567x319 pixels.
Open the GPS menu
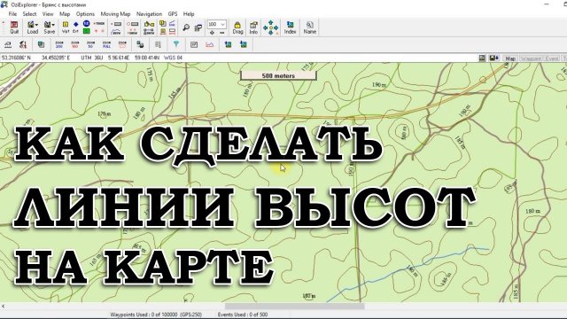(x=173, y=14)
